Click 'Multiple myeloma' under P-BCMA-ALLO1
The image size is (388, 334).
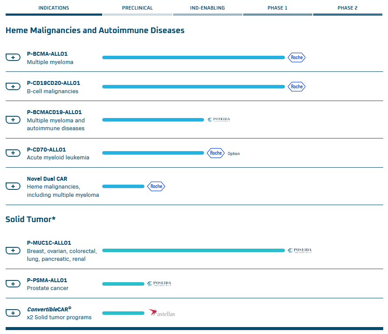point(50,62)
